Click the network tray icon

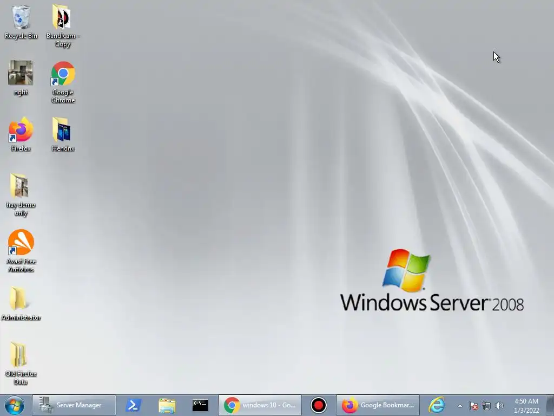click(x=486, y=406)
